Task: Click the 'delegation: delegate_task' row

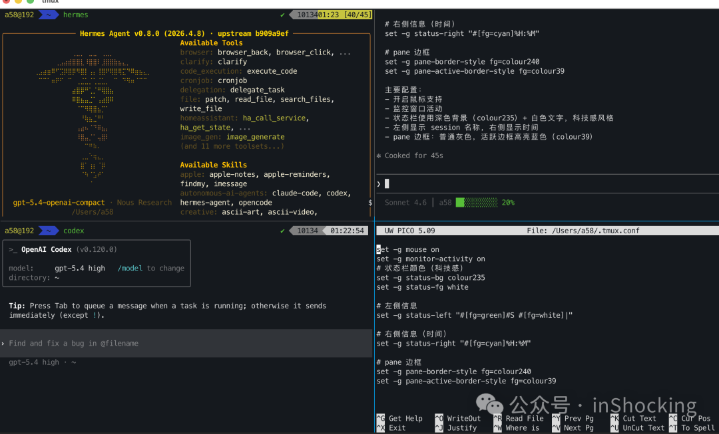Action: pyautogui.click(x=232, y=90)
